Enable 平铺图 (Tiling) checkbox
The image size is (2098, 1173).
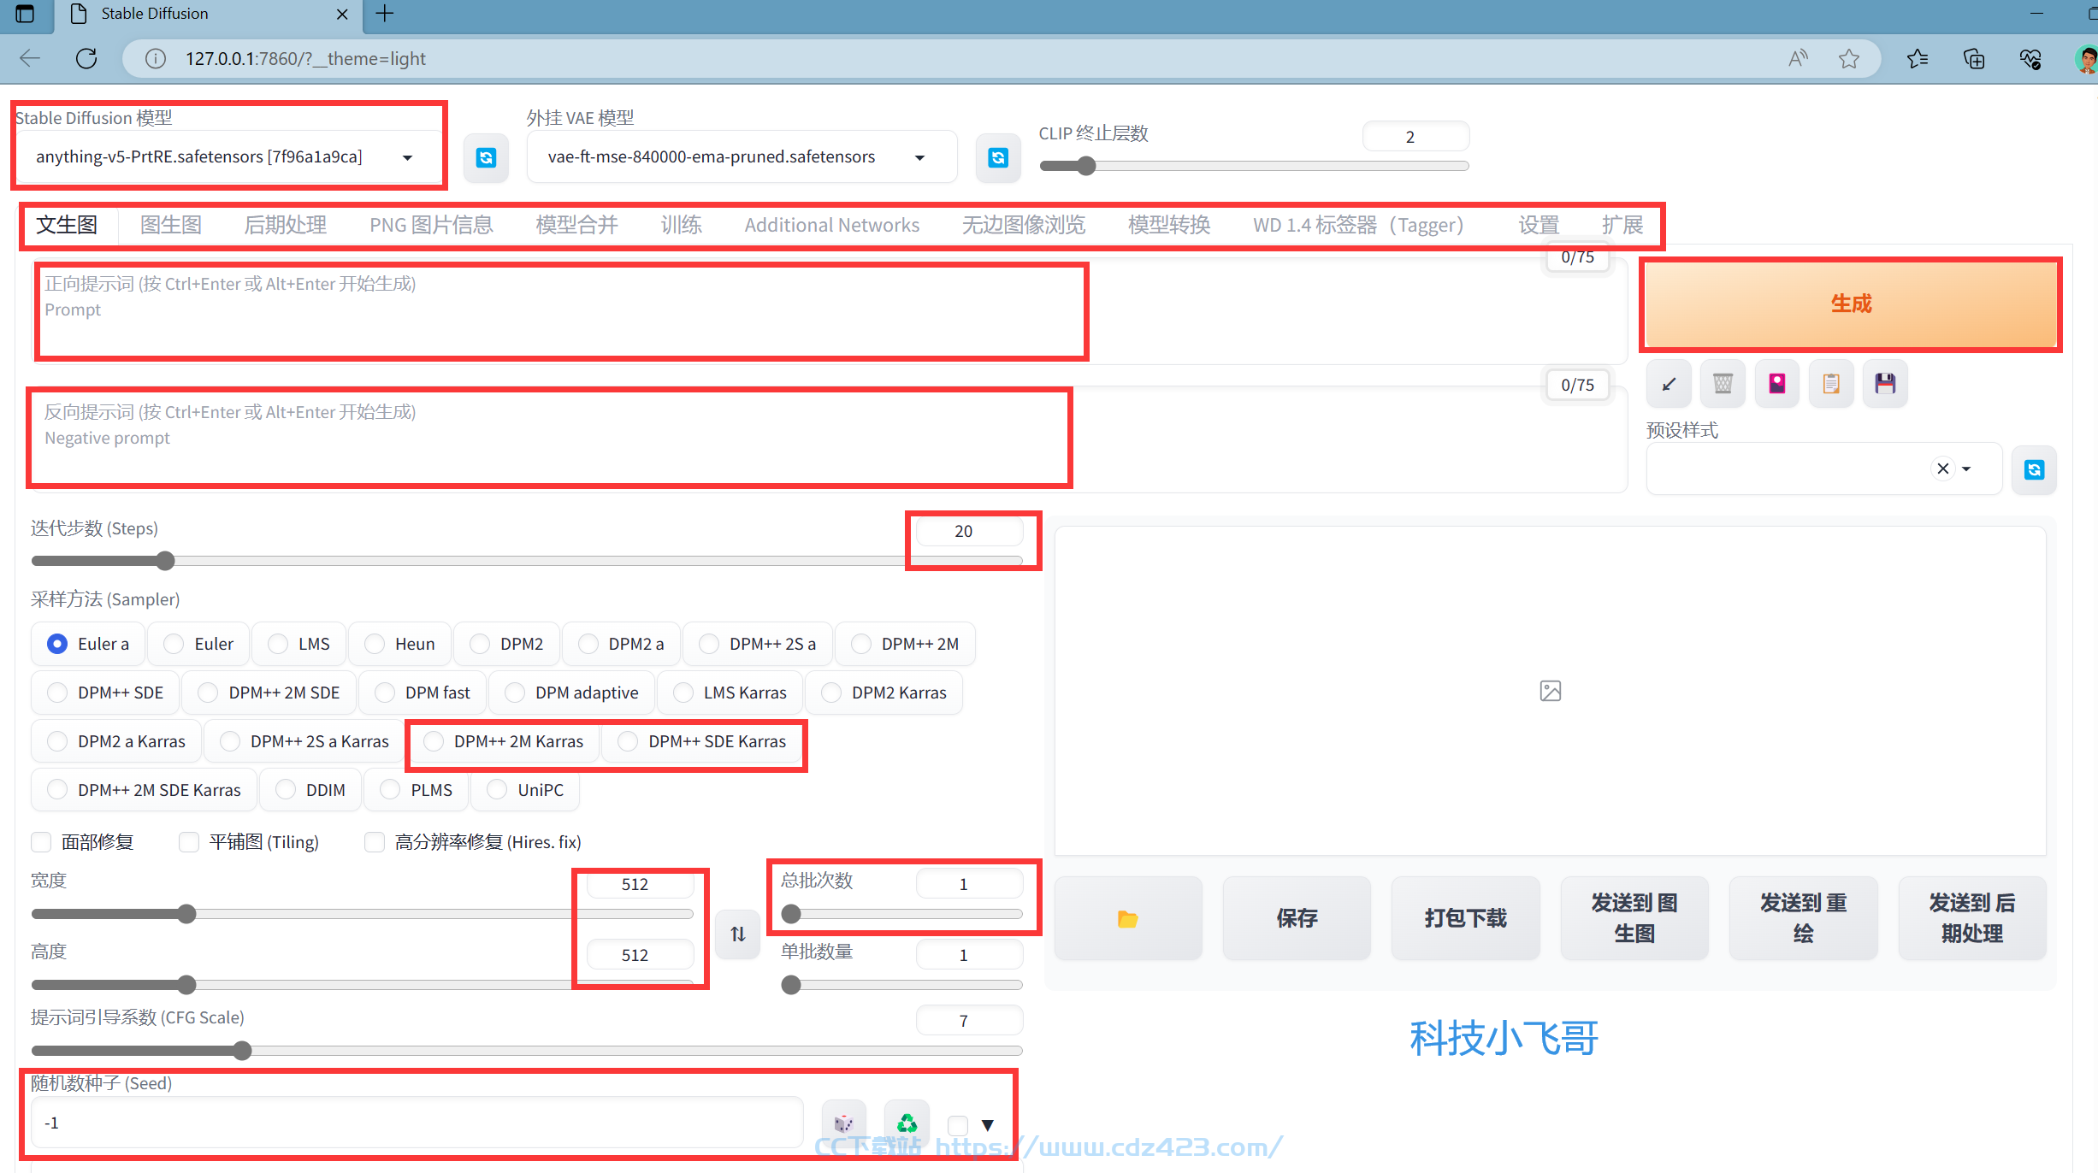point(189,842)
